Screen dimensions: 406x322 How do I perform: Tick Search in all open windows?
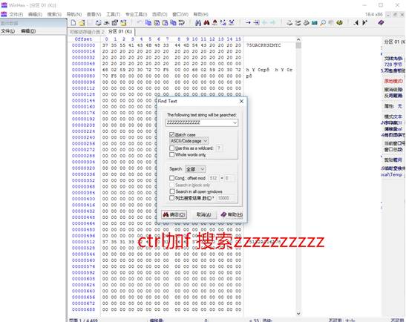(172, 191)
